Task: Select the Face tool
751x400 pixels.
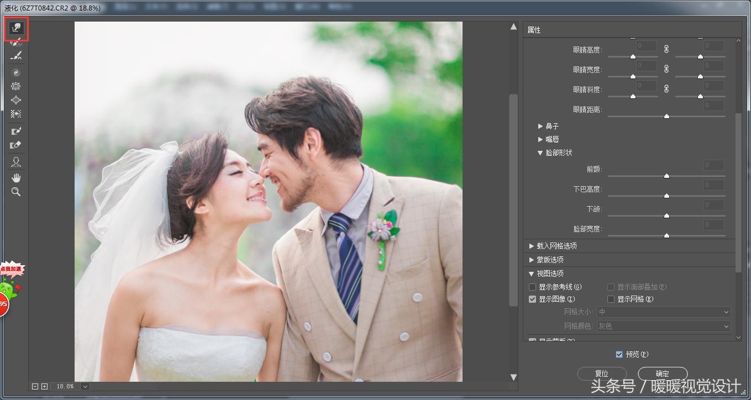Action: [16, 162]
